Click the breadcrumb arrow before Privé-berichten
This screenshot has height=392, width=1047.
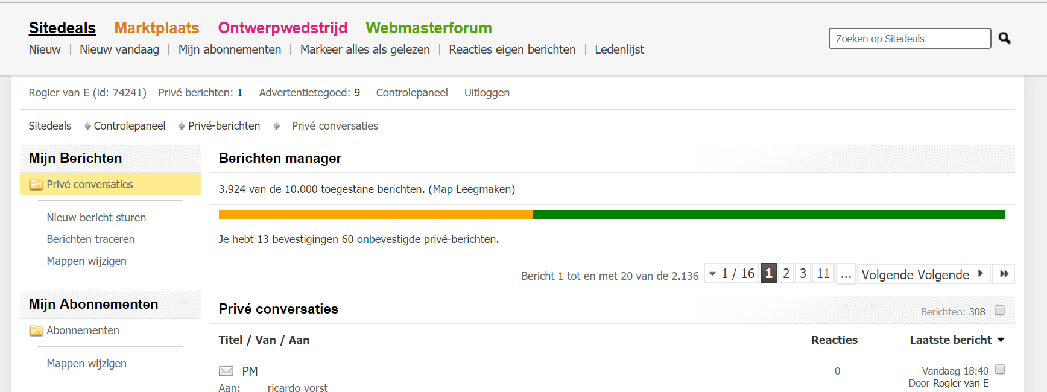tap(182, 126)
